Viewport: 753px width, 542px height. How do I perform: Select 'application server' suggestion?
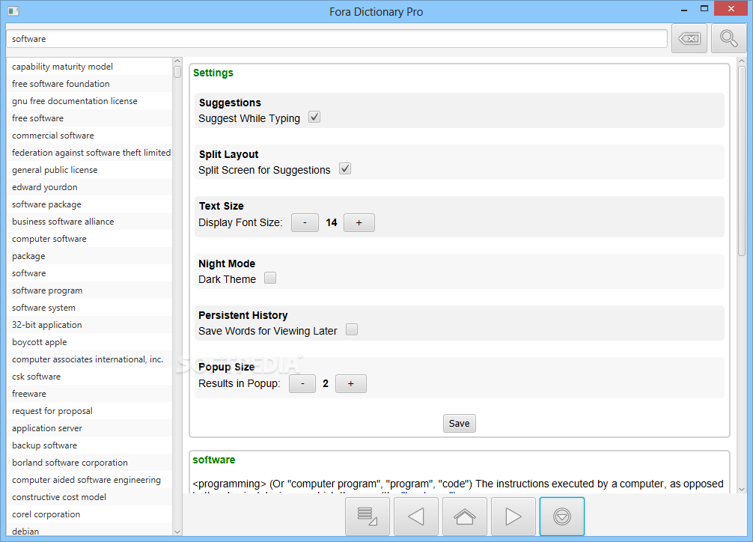pyautogui.click(x=89, y=428)
